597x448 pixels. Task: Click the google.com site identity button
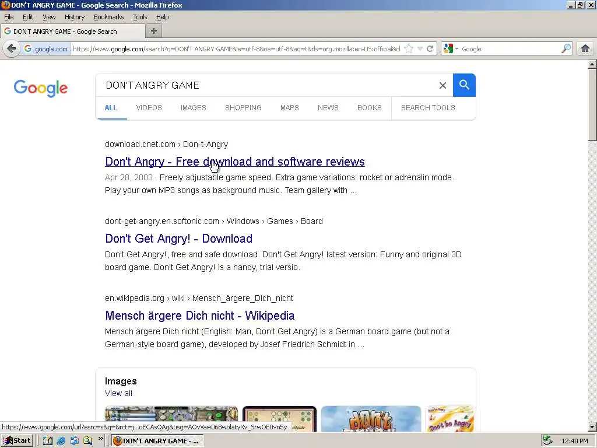click(45, 49)
